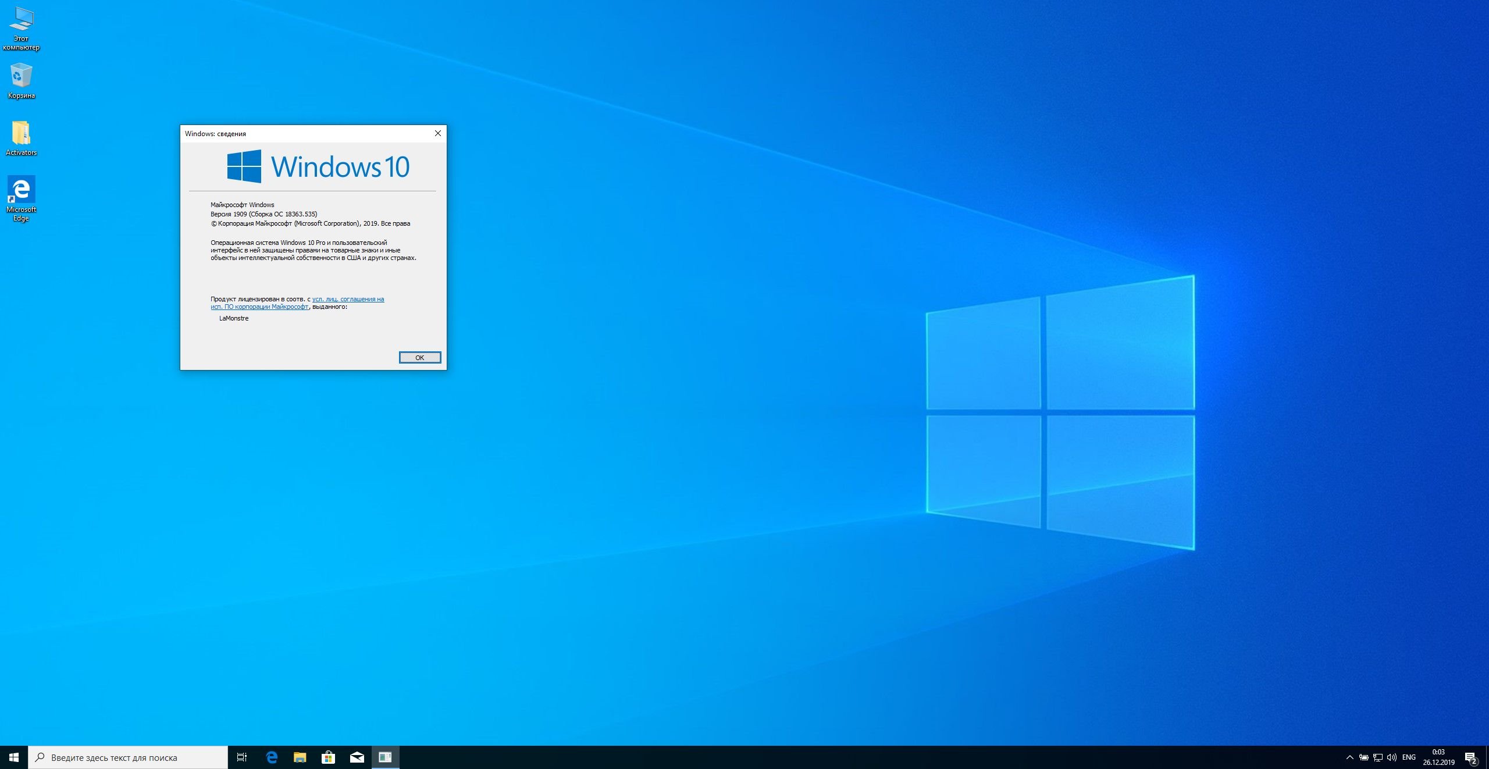Launch Edge from the taskbar
This screenshot has width=1489, height=769.
(x=272, y=757)
